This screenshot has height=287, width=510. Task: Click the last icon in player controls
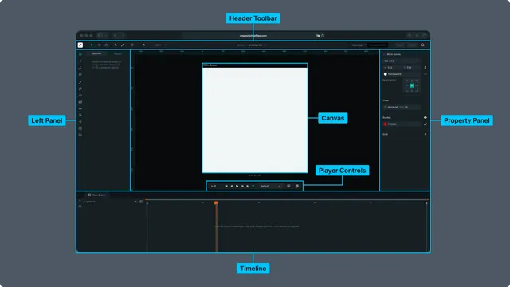pyautogui.click(x=297, y=186)
